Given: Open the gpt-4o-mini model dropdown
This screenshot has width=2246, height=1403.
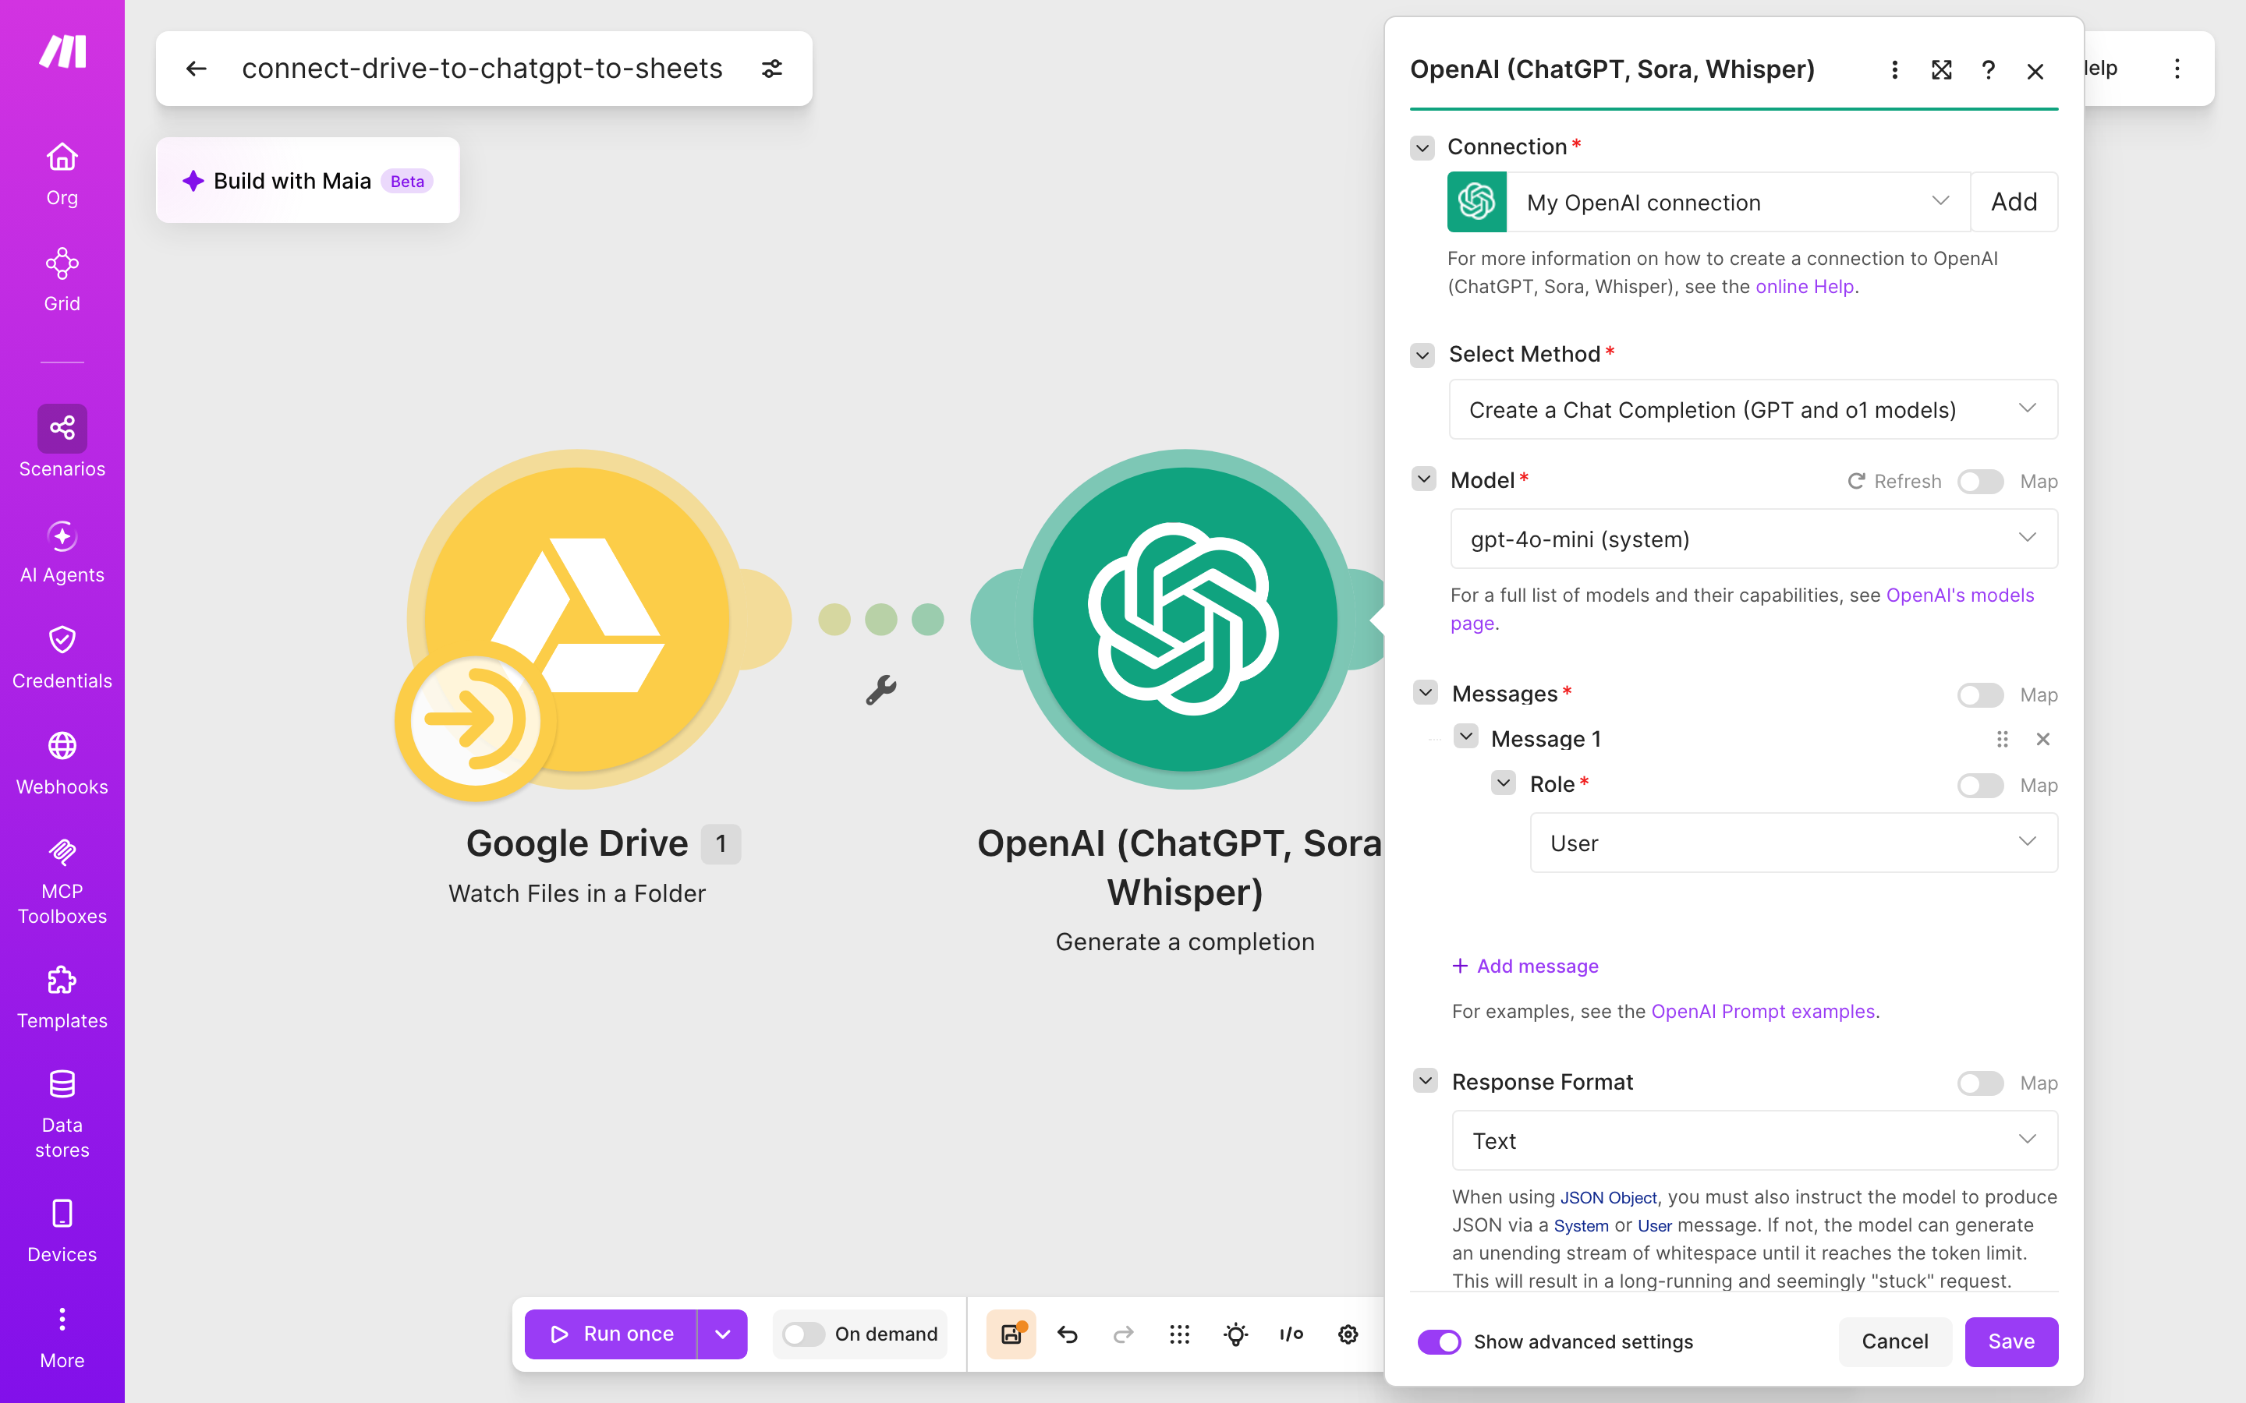Looking at the screenshot, I should click(x=1754, y=538).
